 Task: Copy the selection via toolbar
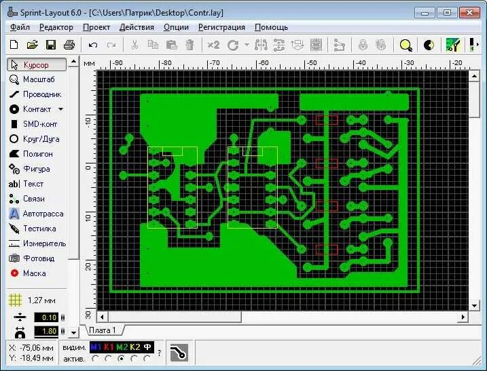153,45
